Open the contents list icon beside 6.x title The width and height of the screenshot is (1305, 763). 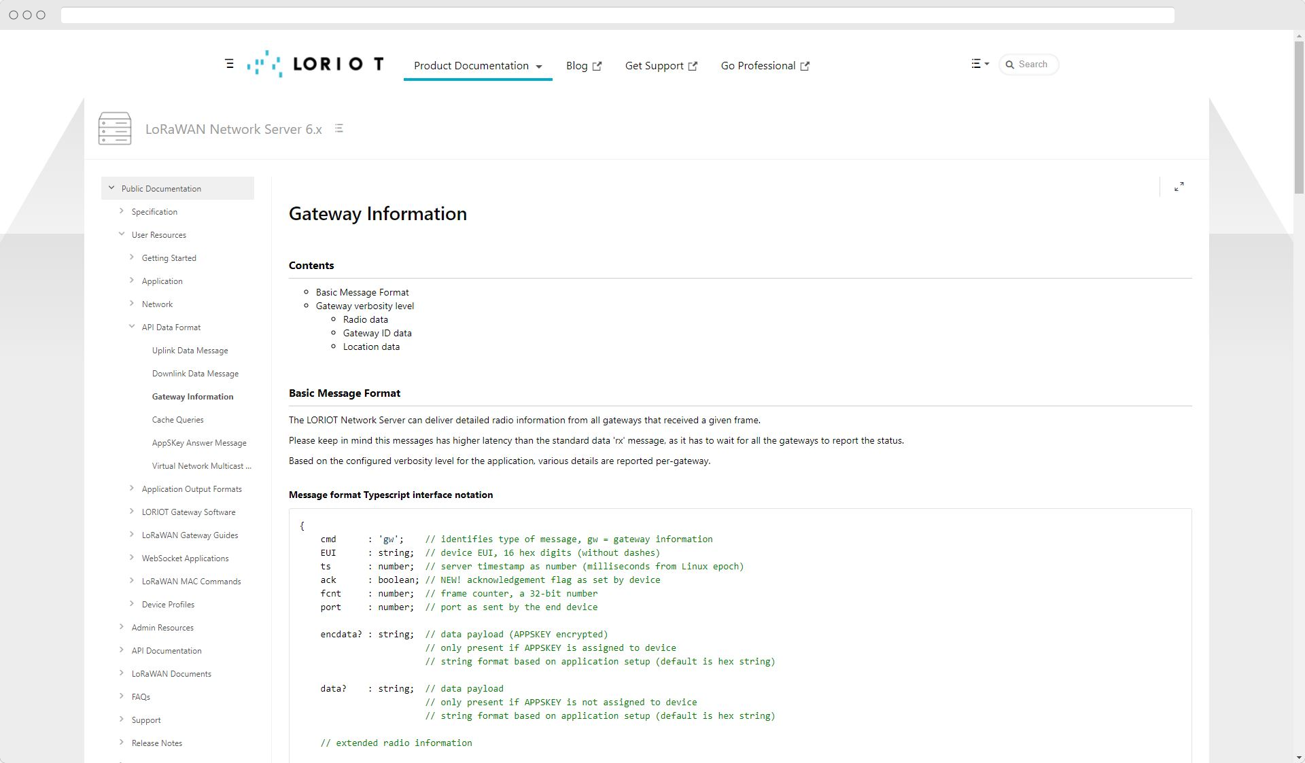click(x=339, y=128)
